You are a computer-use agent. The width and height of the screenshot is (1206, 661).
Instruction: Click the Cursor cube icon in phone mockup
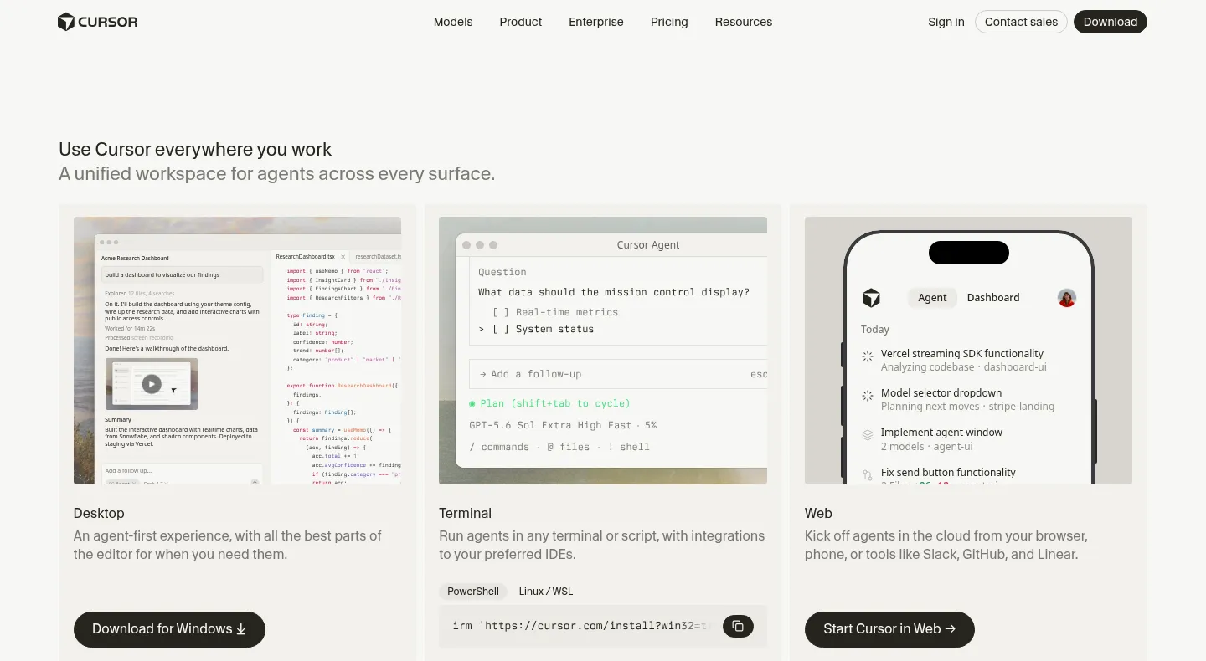point(872,298)
